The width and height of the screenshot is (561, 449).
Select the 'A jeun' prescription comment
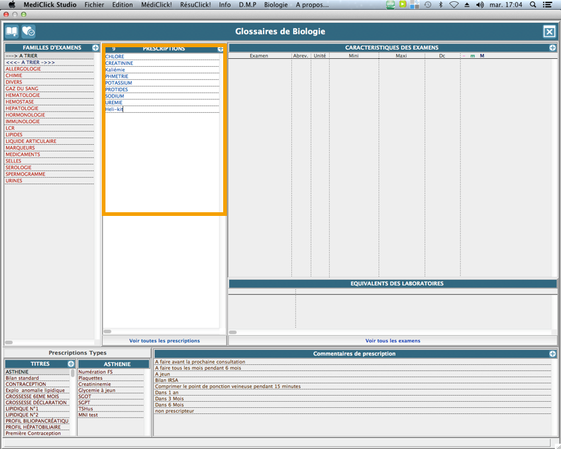coord(162,374)
